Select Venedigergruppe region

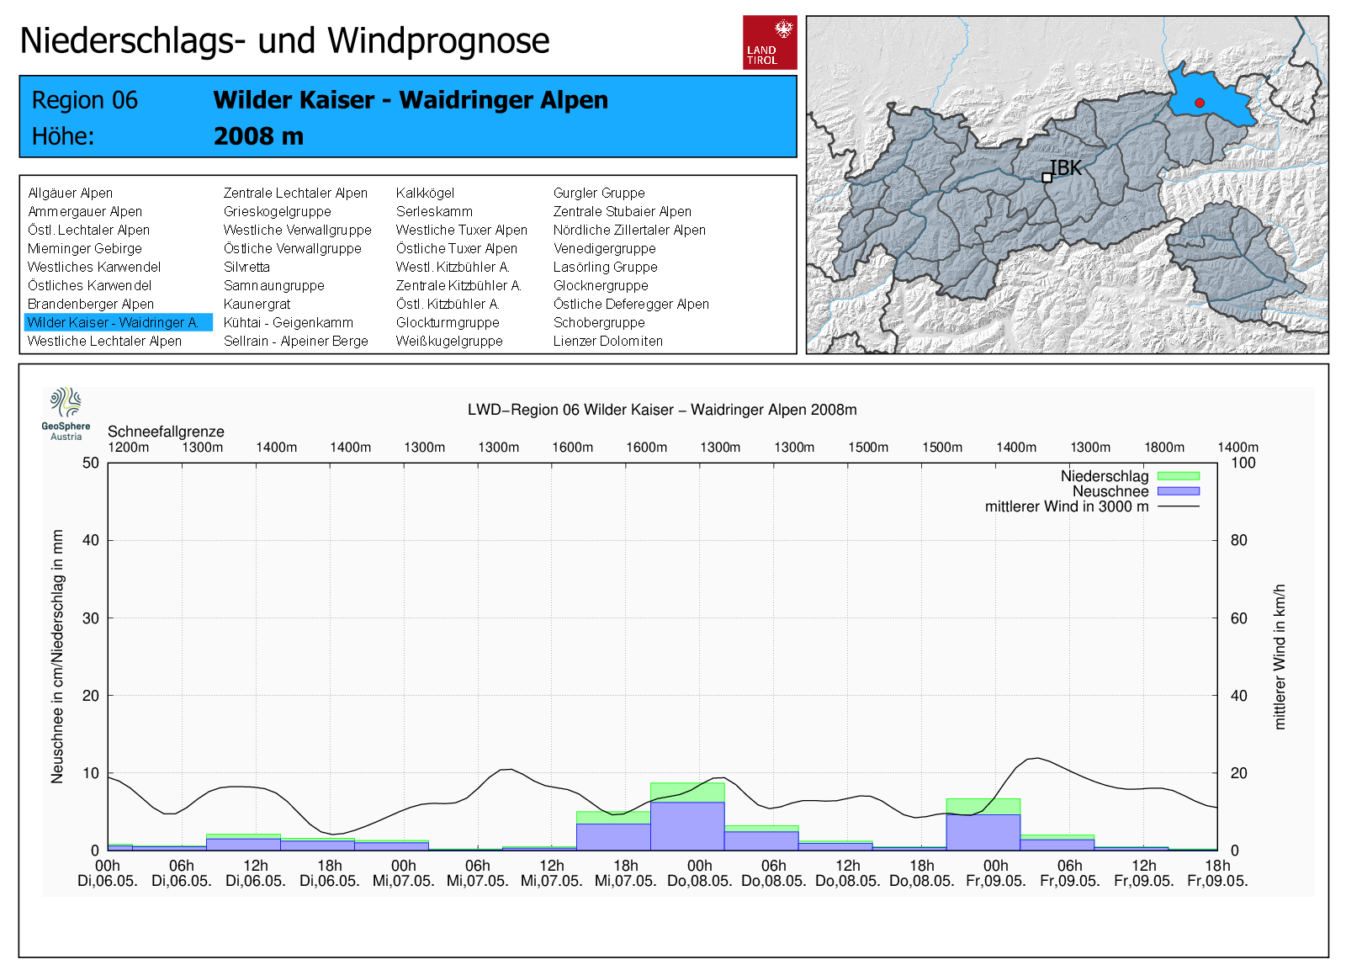tap(604, 249)
